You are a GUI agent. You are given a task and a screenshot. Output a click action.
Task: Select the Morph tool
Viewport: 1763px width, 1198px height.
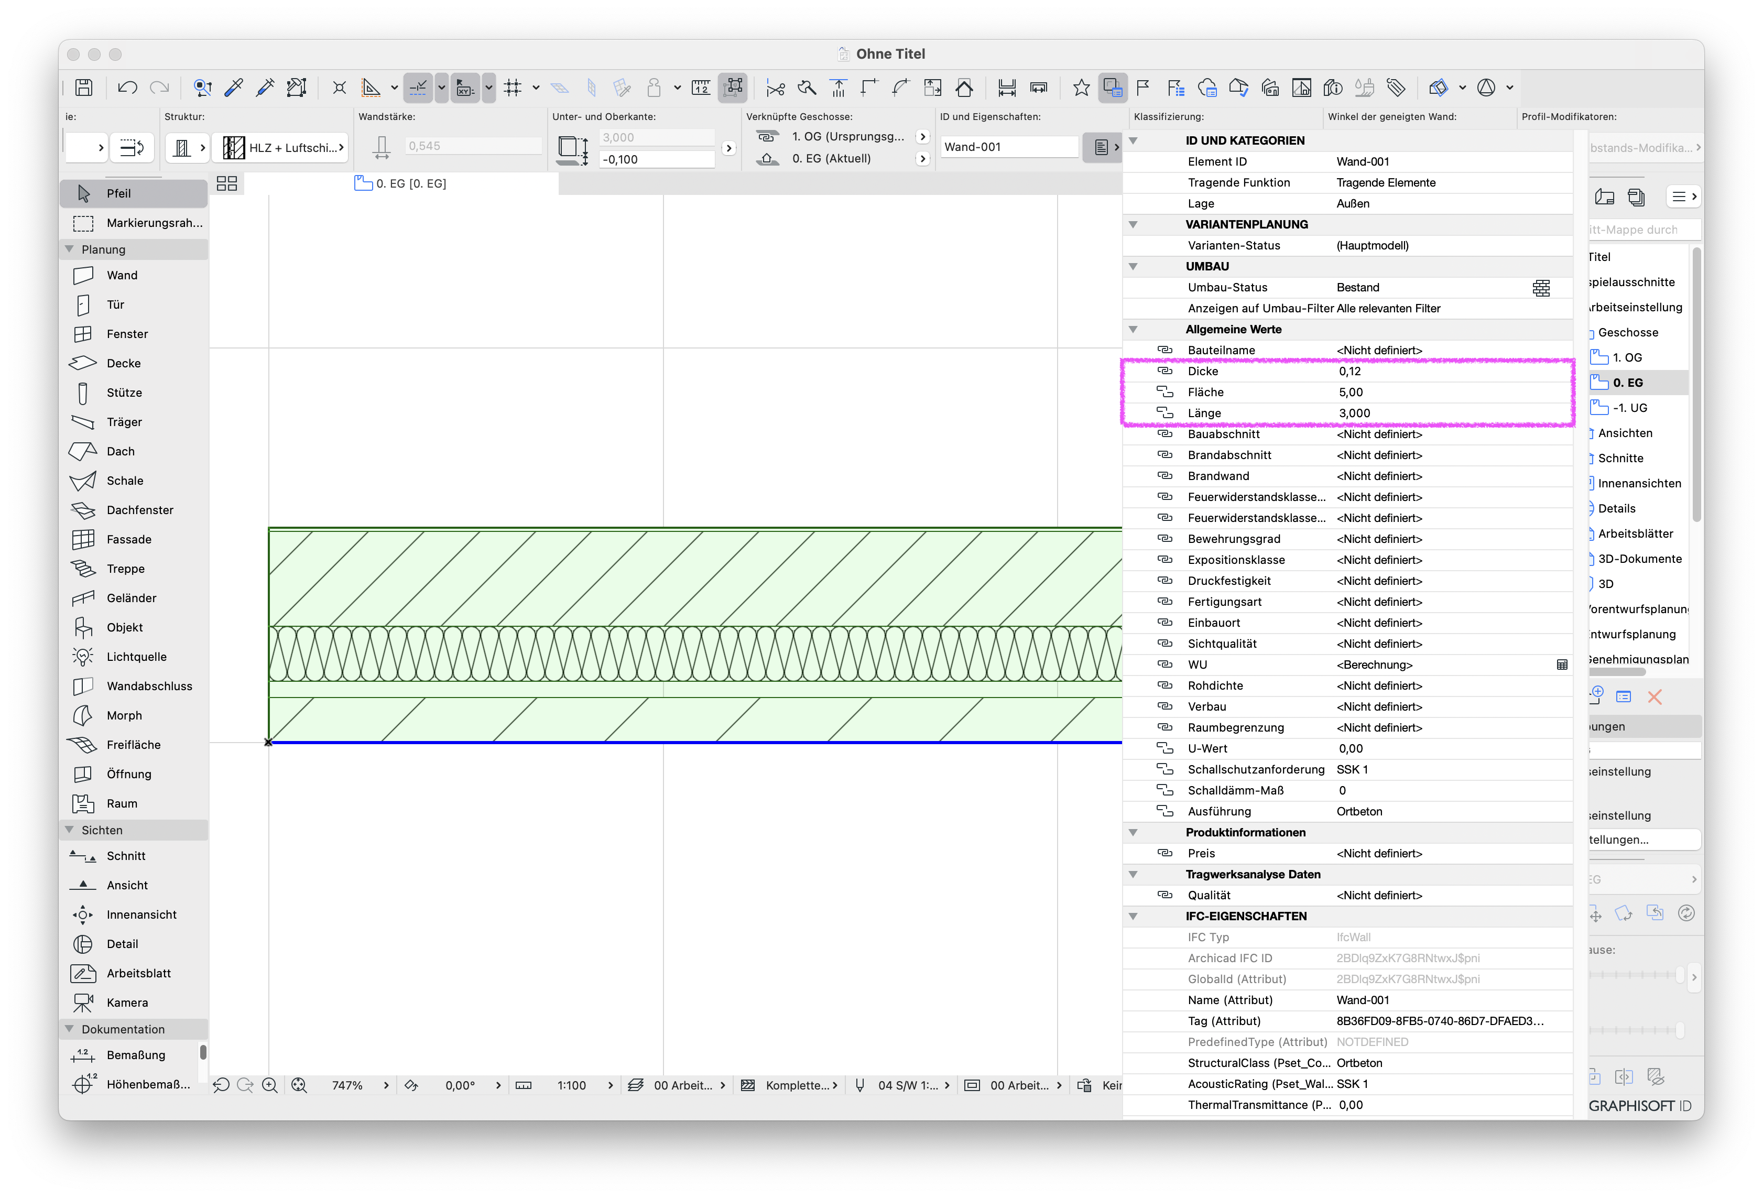coord(134,715)
